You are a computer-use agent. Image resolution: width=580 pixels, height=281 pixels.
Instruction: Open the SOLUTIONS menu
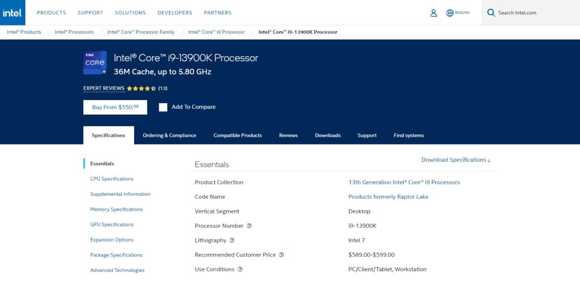pyautogui.click(x=130, y=13)
